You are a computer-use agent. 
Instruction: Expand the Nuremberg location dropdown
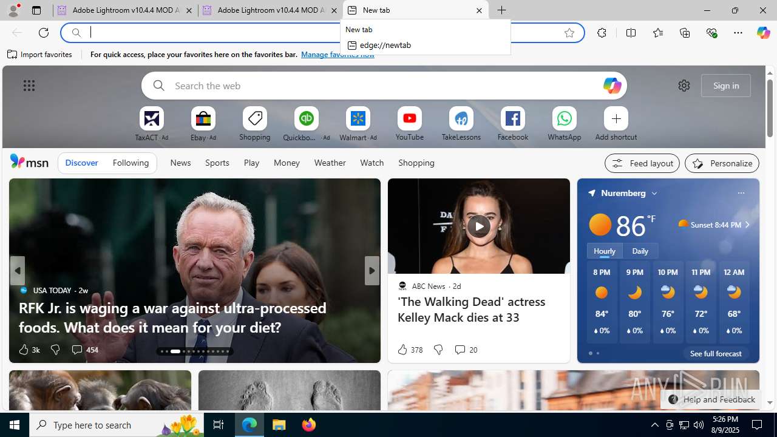coord(654,193)
